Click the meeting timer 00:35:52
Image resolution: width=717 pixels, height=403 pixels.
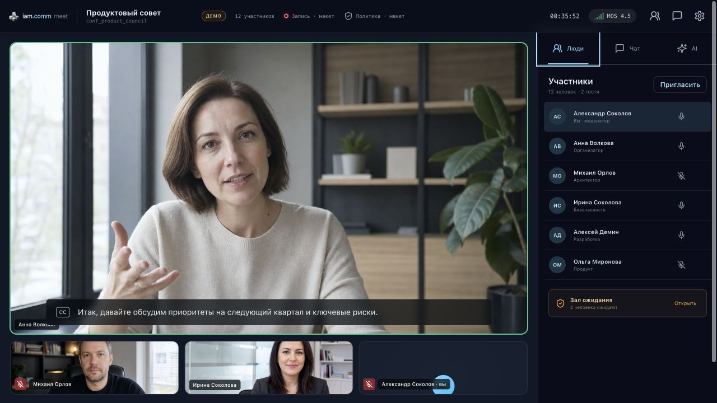tap(565, 16)
